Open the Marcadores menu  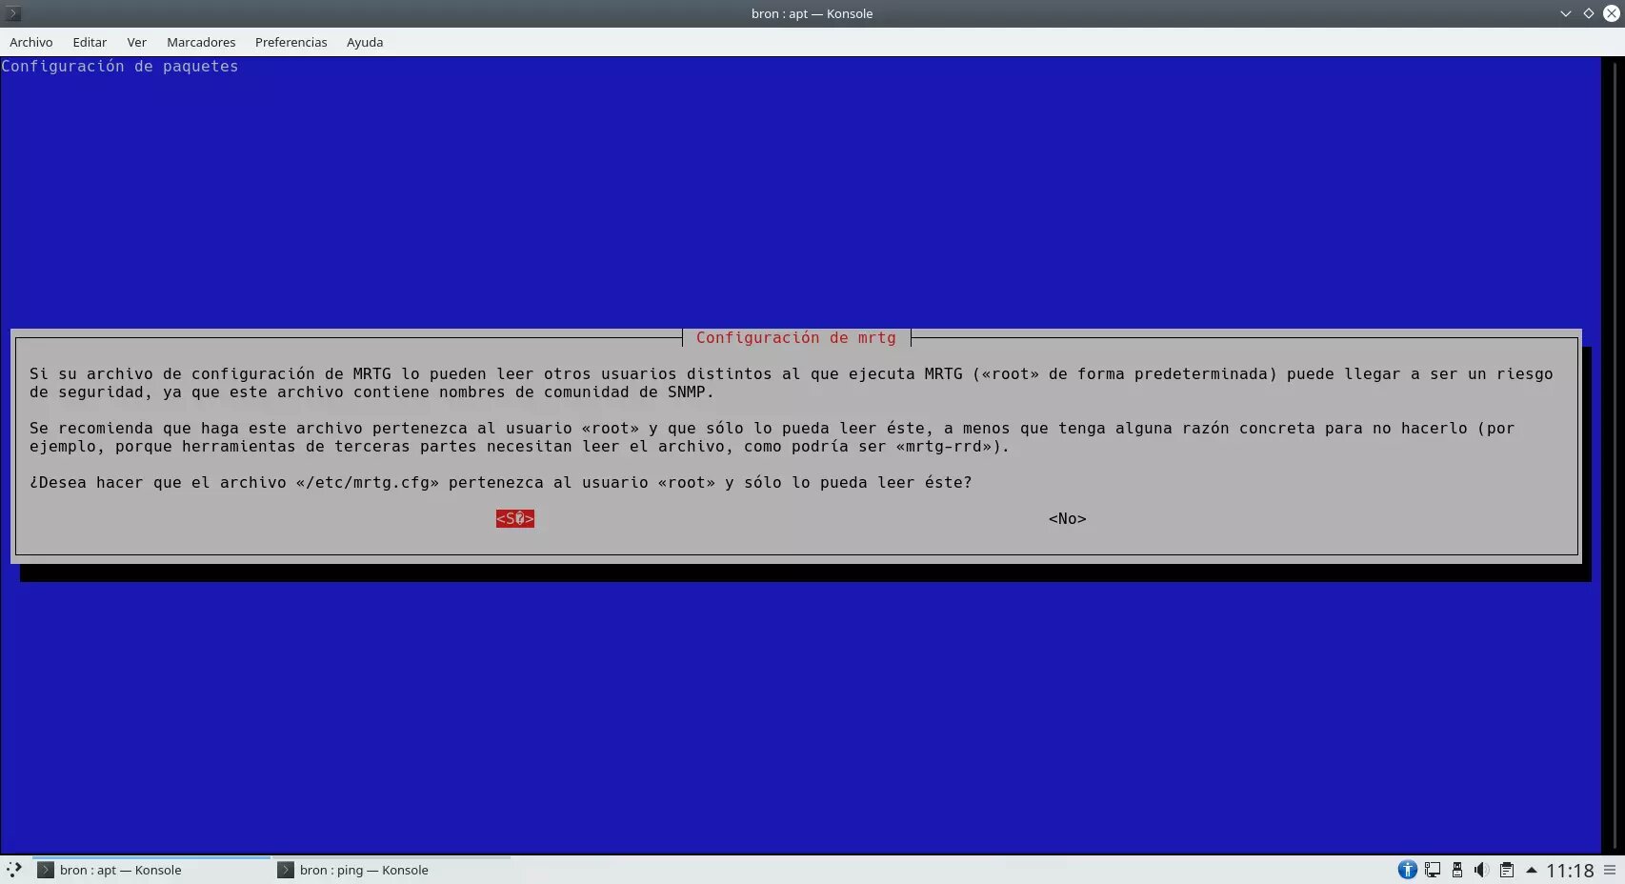[201, 42]
